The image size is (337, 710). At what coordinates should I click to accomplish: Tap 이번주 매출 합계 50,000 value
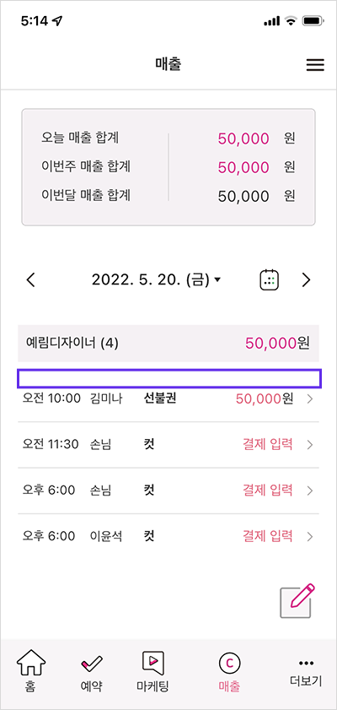[243, 167]
